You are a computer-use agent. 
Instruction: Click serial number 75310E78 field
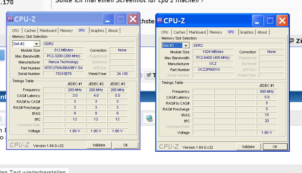pyautogui.click(x=64, y=74)
